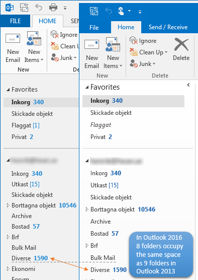Collapse Favorites in Outlook 2016 folder pane

pos(87,87)
